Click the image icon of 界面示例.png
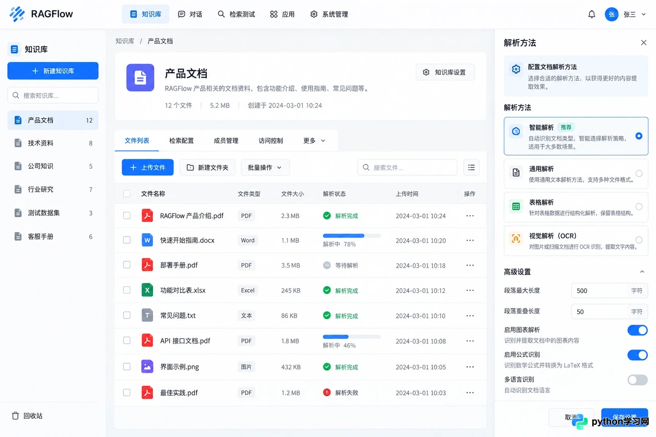 tap(147, 366)
